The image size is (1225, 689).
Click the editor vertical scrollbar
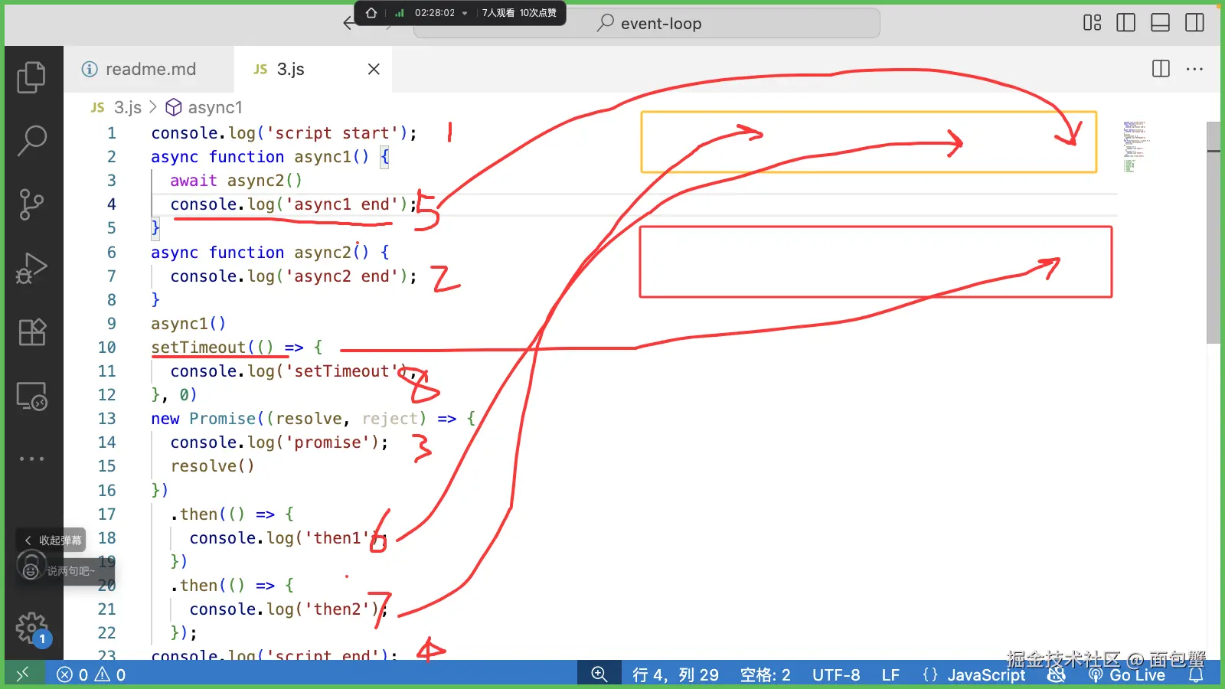tap(1214, 233)
